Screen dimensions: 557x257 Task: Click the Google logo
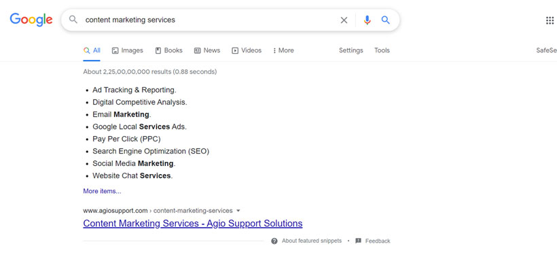31,20
